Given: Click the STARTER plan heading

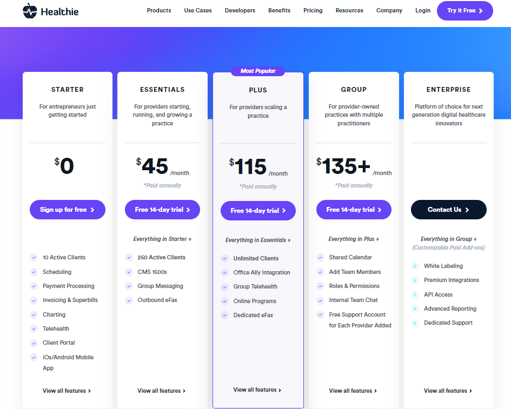Looking at the screenshot, I should tap(68, 90).
